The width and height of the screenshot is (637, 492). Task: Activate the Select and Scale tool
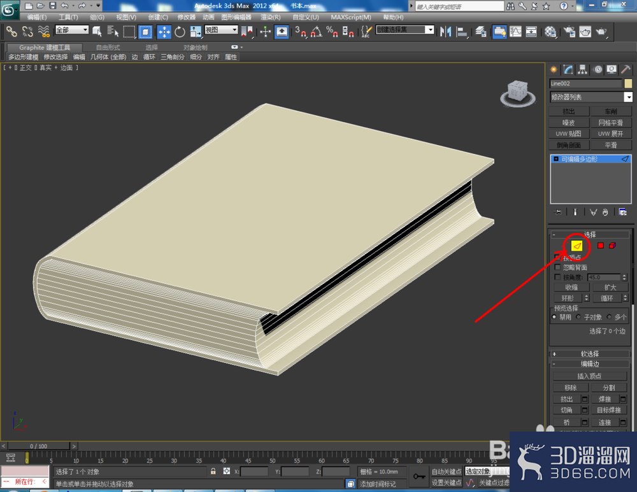196,31
